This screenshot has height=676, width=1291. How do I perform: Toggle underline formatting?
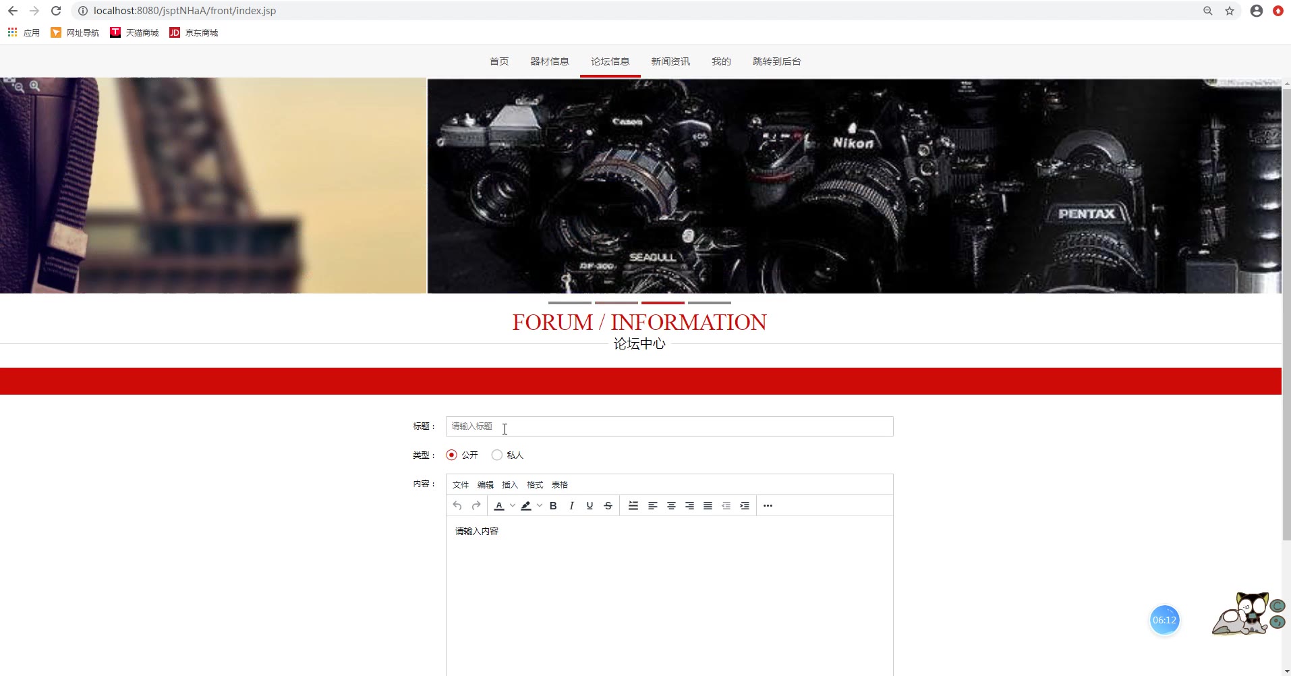[590, 505]
